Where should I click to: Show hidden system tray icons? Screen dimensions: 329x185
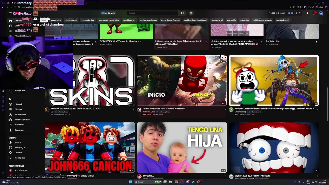tap(295, 182)
